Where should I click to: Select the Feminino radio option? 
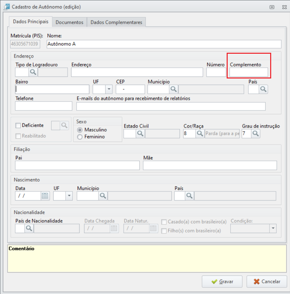pos(80,137)
